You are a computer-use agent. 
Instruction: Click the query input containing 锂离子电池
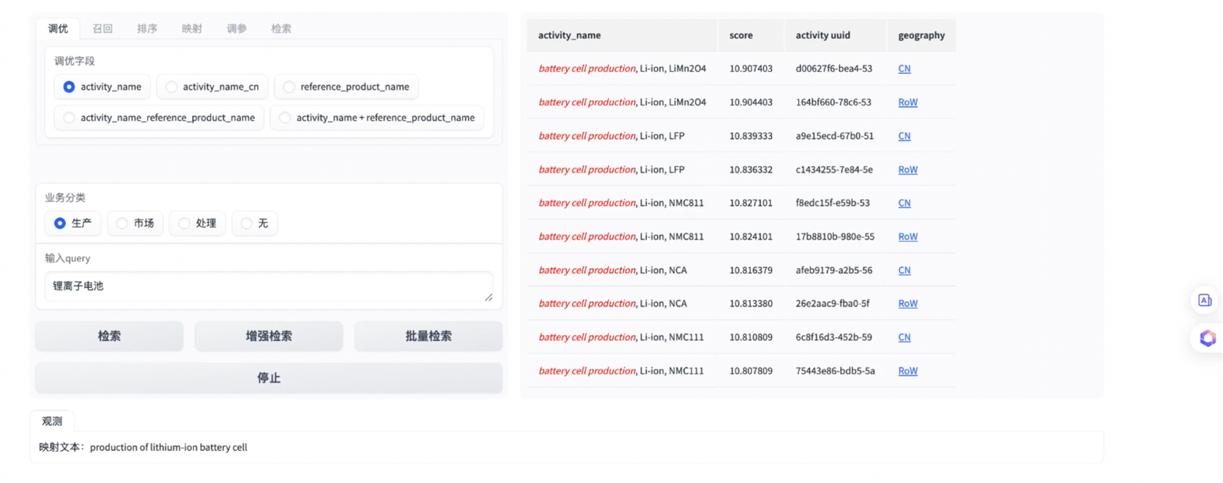pos(268,286)
